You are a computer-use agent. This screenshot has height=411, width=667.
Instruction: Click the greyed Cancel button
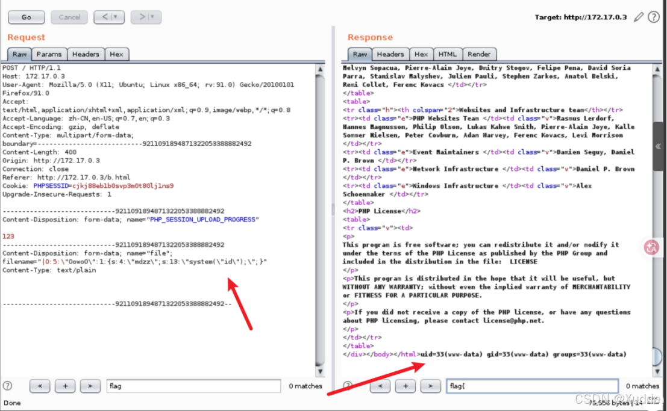(69, 17)
